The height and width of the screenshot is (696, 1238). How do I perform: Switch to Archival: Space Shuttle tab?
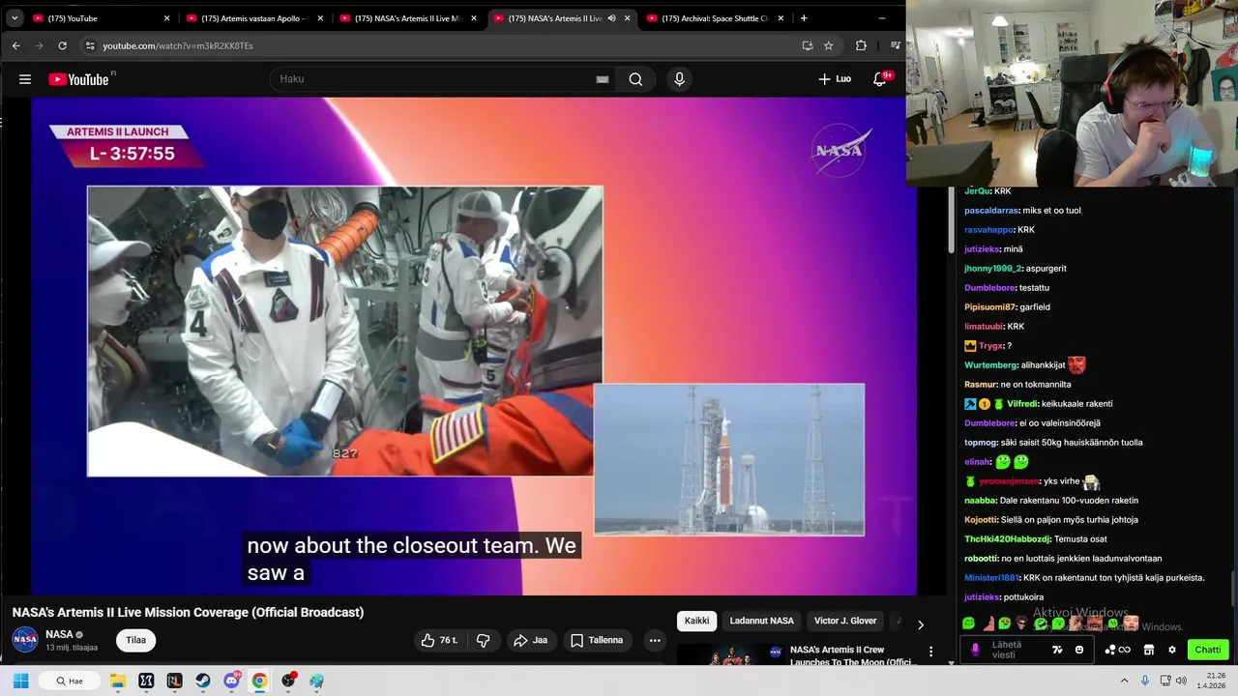(x=716, y=18)
